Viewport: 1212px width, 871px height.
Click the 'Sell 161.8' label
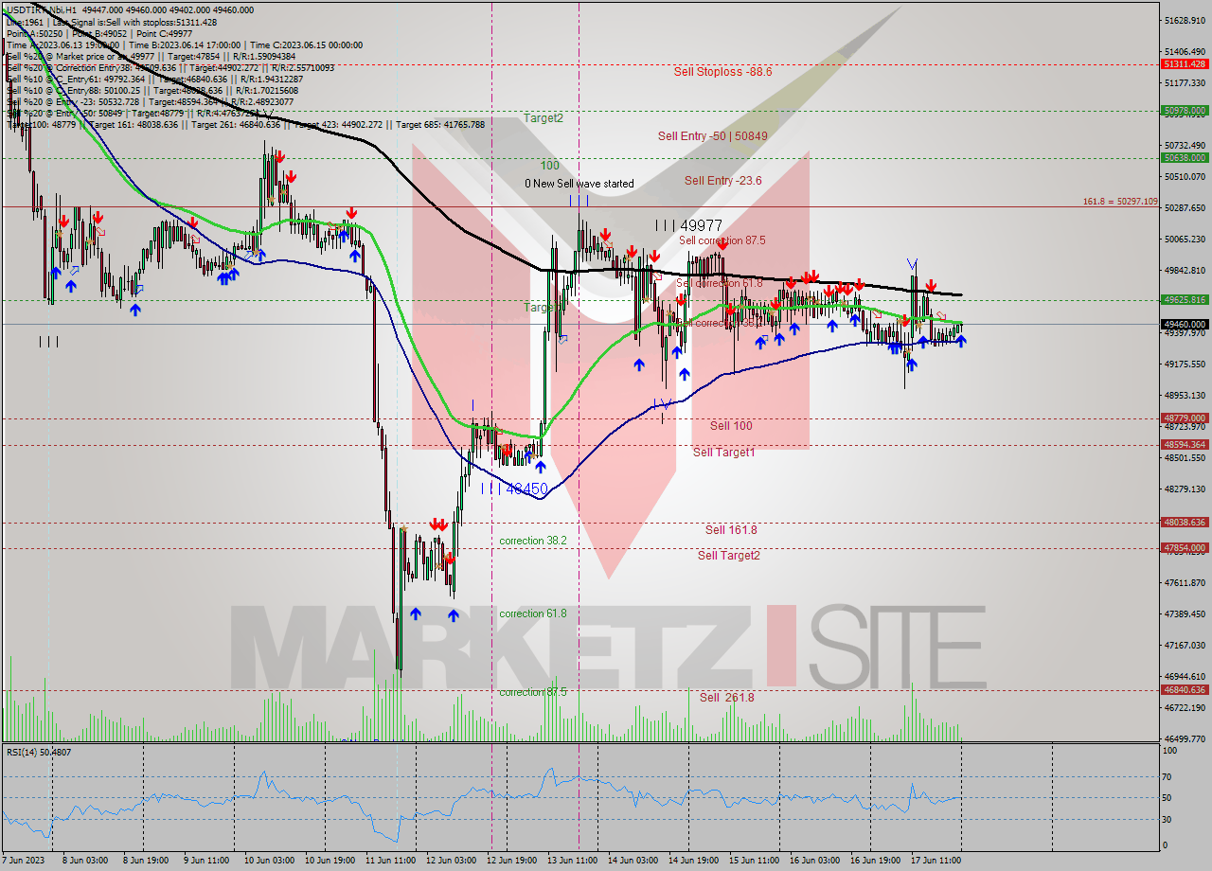[x=731, y=530]
